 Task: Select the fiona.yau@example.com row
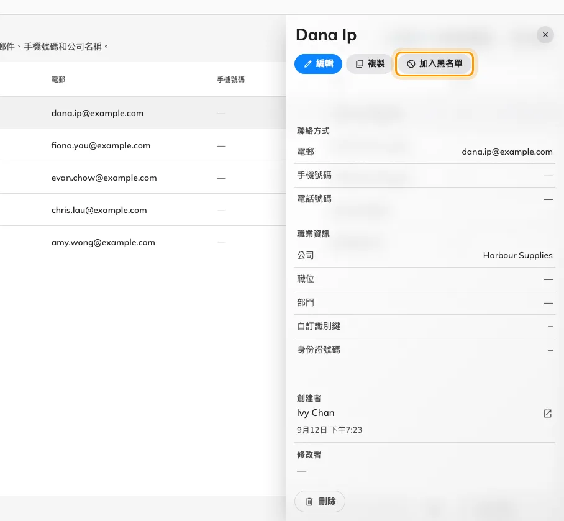point(143,145)
